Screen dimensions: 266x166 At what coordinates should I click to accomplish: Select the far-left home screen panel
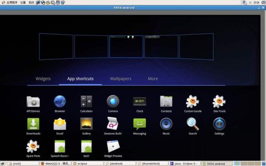(x=56, y=46)
